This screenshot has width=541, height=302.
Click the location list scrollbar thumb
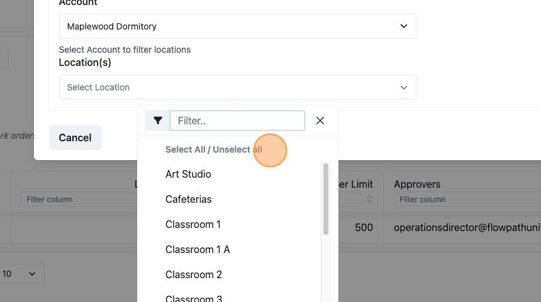pos(326,199)
